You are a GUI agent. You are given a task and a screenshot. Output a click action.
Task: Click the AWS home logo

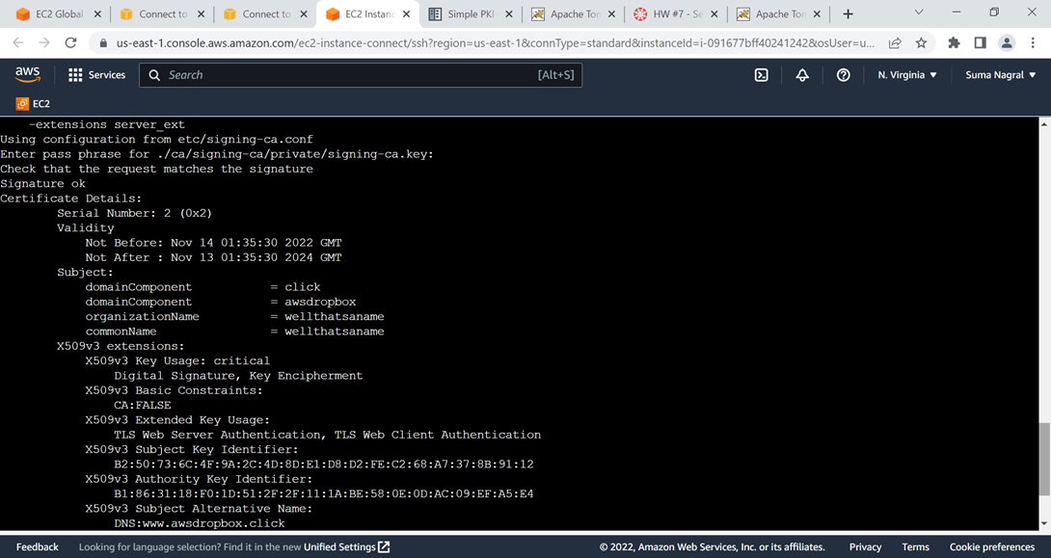(27, 73)
